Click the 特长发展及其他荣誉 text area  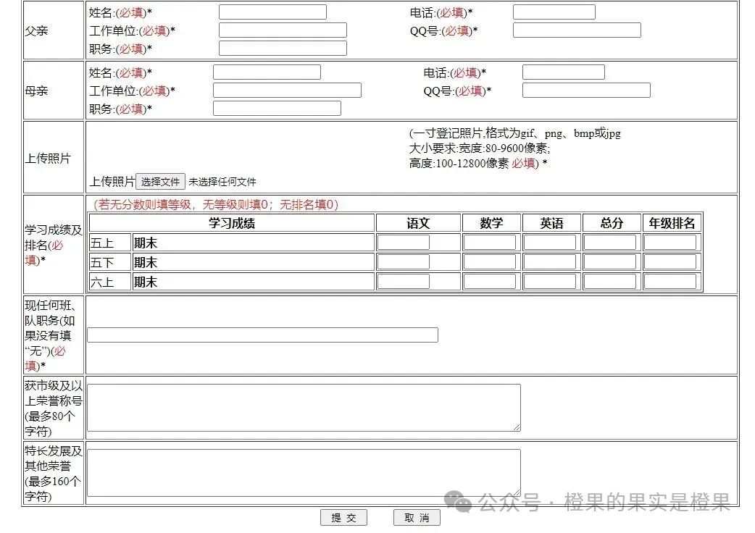click(x=304, y=473)
